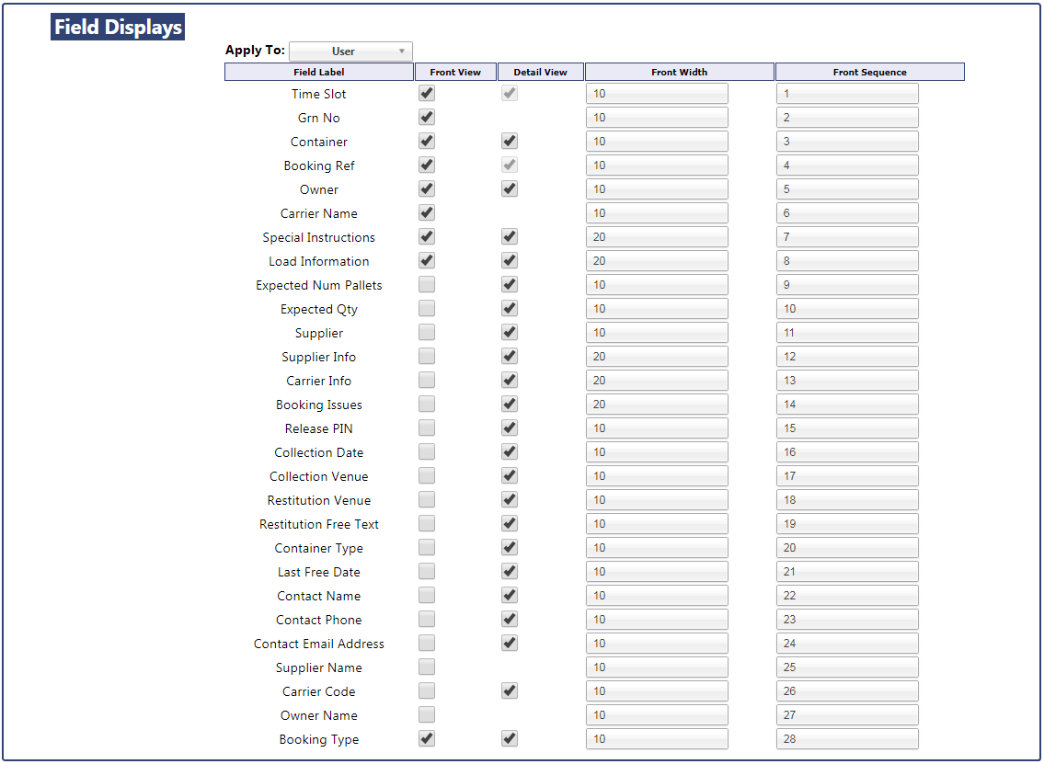Click the Apply To label
The width and height of the screenshot is (1044, 764).
[255, 51]
